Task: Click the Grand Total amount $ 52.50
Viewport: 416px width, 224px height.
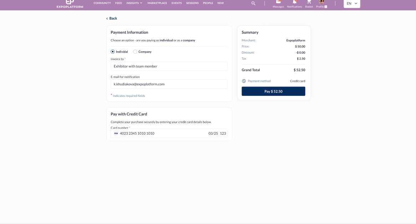Action: [x=299, y=70]
